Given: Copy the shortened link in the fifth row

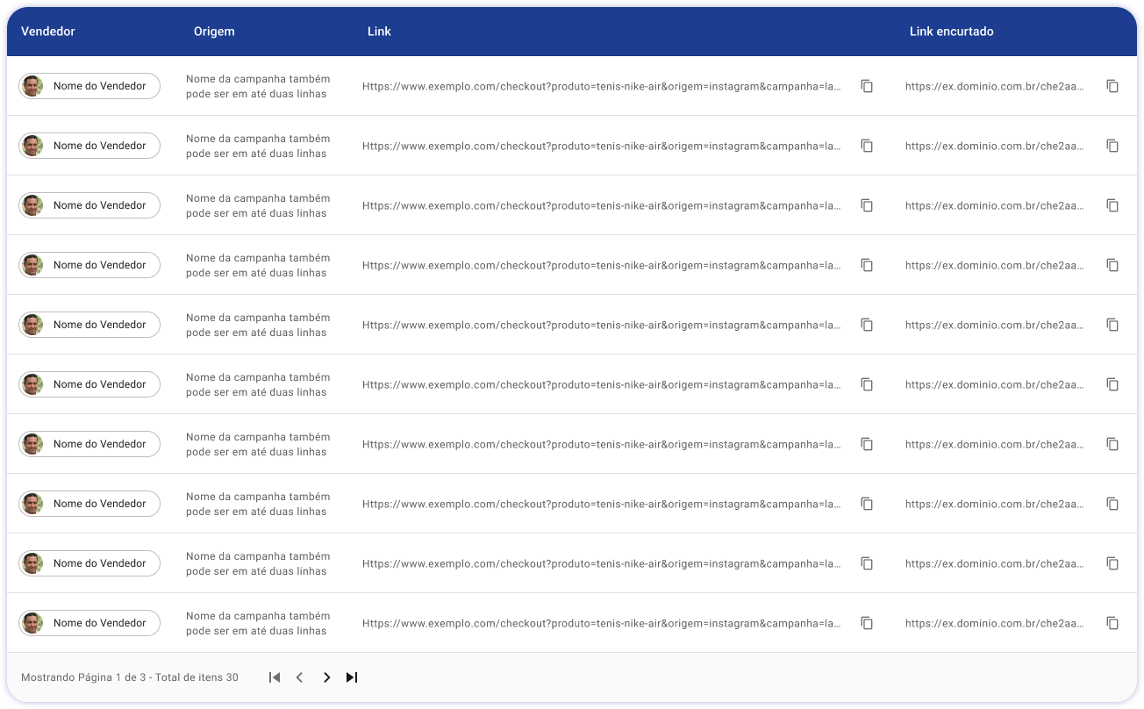Looking at the screenshot, I should (1112, 325).
